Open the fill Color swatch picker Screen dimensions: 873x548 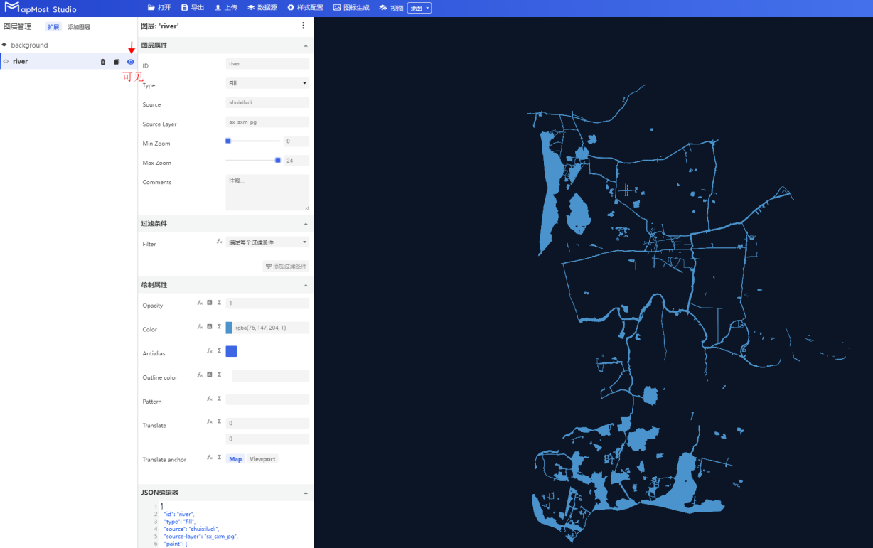[229, 328]
